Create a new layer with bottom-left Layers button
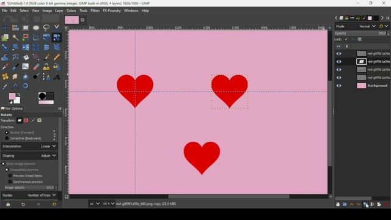 pyautogui.click(x=338, y=204)
